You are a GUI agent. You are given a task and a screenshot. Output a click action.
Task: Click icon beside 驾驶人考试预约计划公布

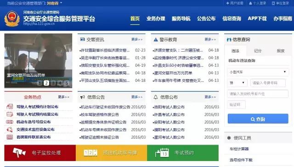point(10,107)
